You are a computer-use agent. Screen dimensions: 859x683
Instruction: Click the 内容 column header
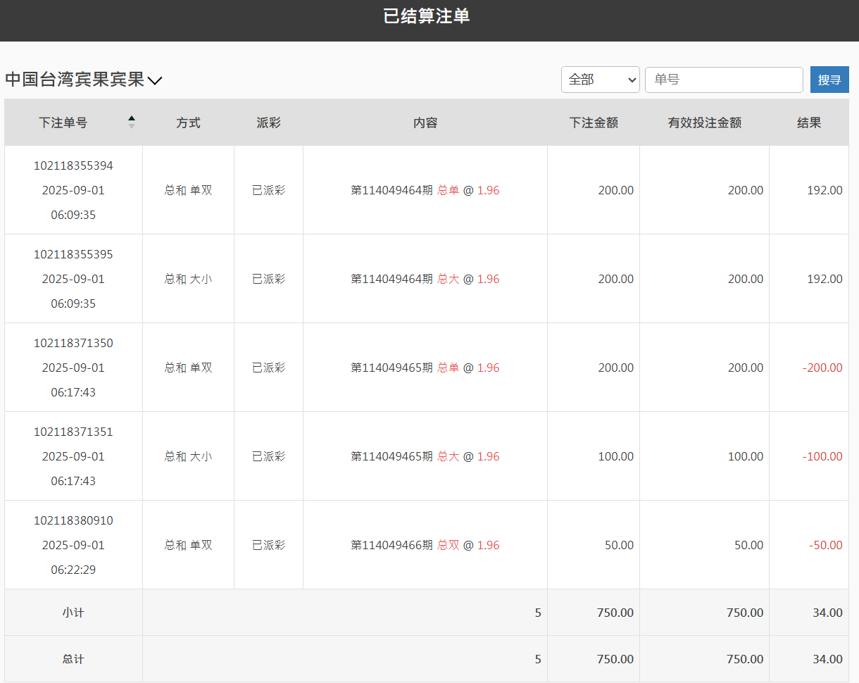[425, 122]
